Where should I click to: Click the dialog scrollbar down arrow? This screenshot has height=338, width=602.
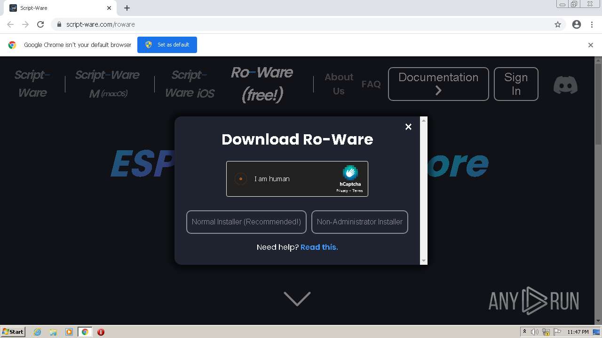click(424, 261)
